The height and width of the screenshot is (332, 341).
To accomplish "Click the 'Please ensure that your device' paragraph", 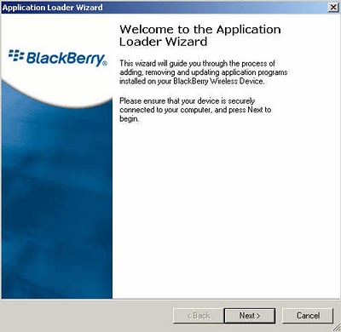I will (x=195, y=110).
